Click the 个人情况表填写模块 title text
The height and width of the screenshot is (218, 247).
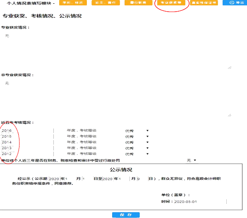29,3
